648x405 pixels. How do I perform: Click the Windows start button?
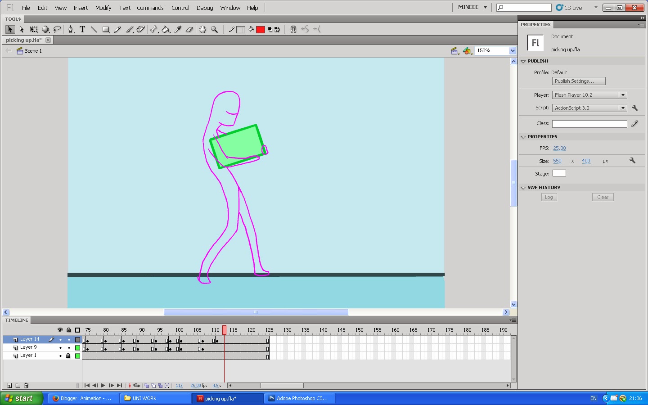pyautogui.click(x=22, y=398)
